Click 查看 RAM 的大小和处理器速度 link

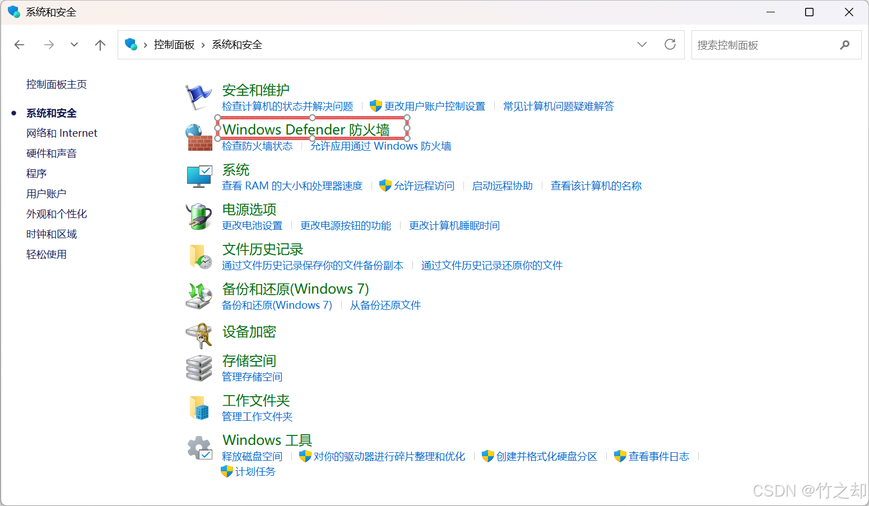tap(292, 186)
